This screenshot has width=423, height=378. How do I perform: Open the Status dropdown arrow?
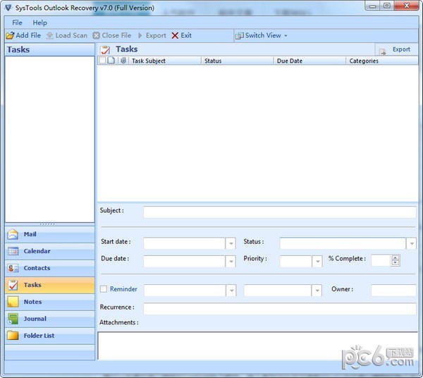pos(412,243)
